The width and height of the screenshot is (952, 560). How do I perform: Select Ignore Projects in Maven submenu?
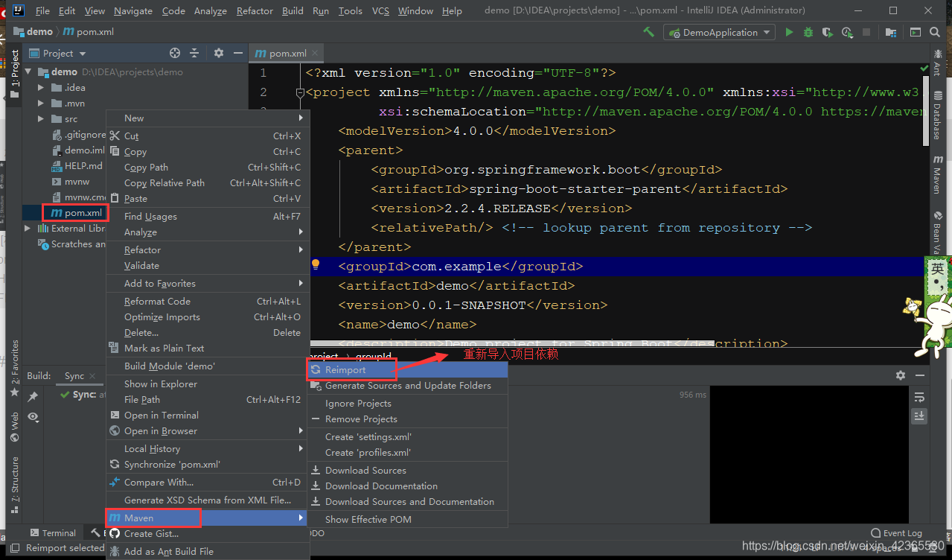tap(408, 403)
